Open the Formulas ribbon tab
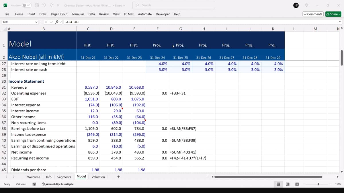 click(78, 14)
